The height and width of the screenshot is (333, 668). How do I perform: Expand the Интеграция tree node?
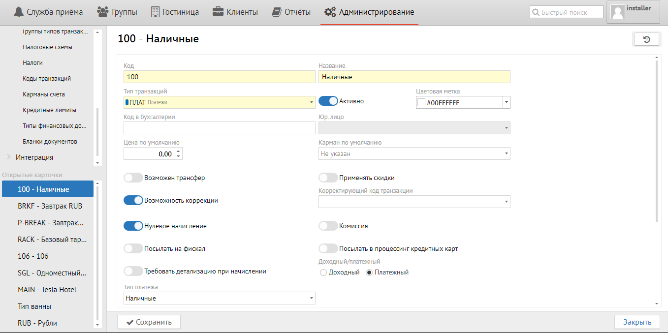coord(9,157)
